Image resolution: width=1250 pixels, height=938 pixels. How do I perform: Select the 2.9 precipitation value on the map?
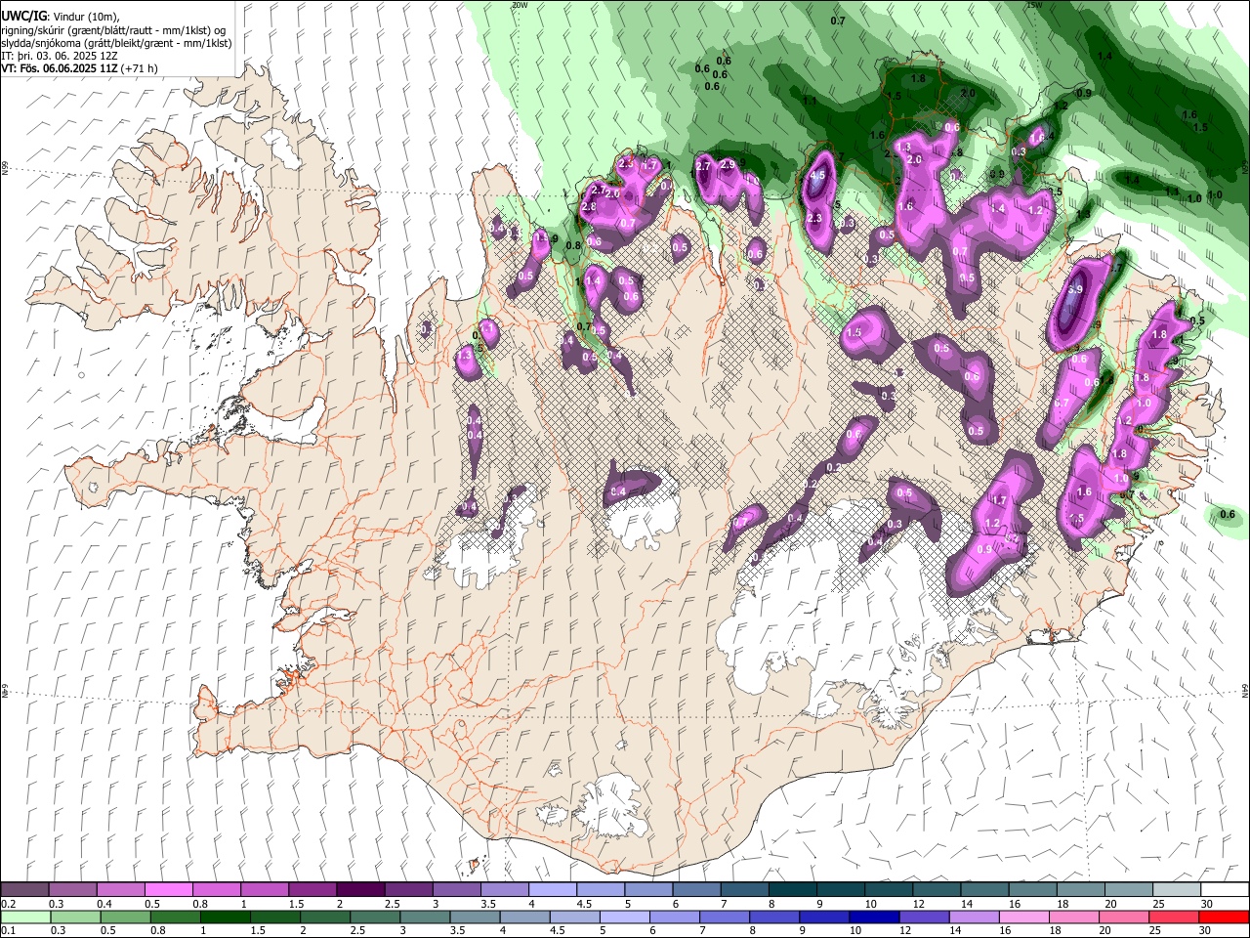pyautogui.click(x=727, y=163)
